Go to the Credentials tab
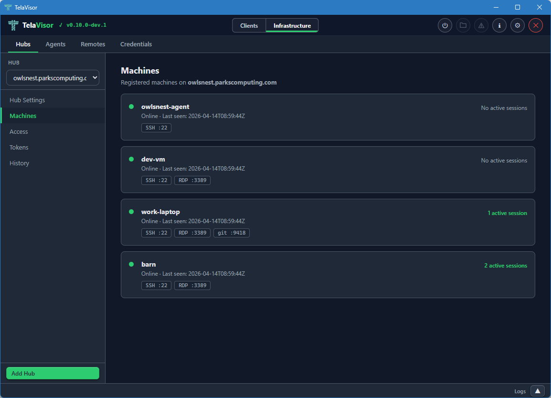Screen dimensions: 551x398 (136, 44)
